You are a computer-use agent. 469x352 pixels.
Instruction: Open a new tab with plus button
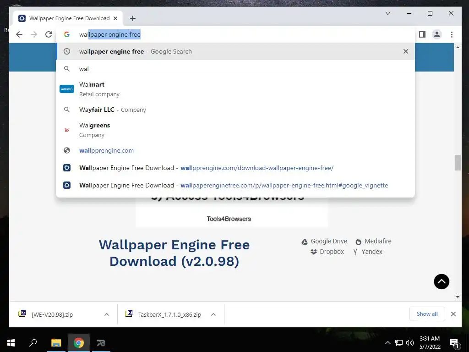pyautogui.click(x=132, y=18)
